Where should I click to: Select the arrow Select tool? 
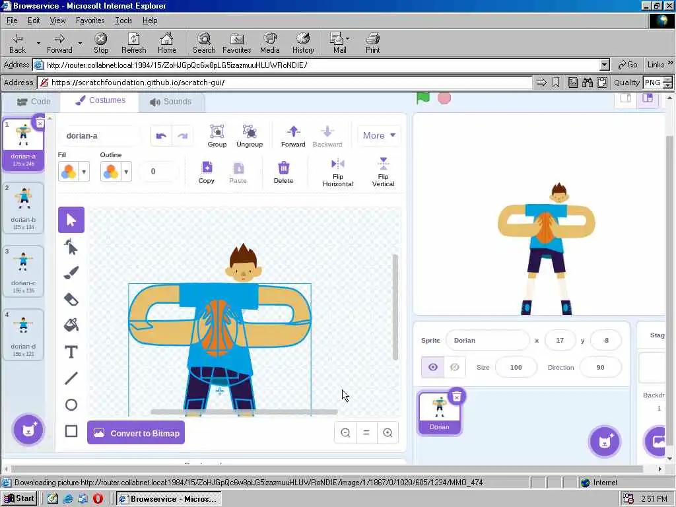coord(71,220)
